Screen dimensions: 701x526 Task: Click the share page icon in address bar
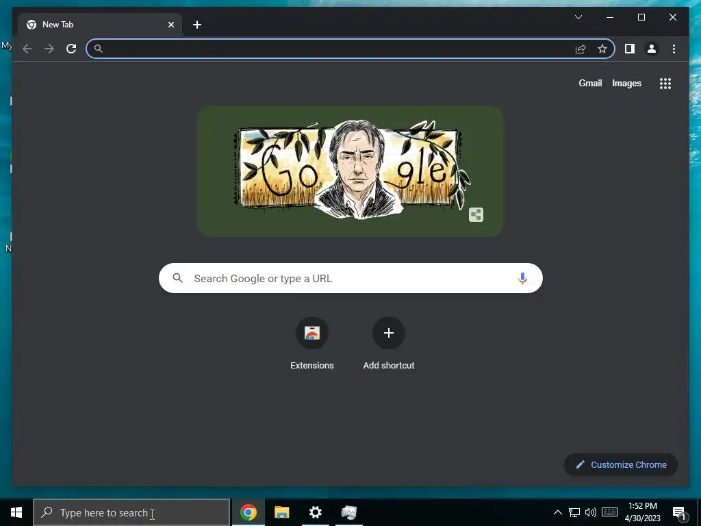click(x=581, y=49)
